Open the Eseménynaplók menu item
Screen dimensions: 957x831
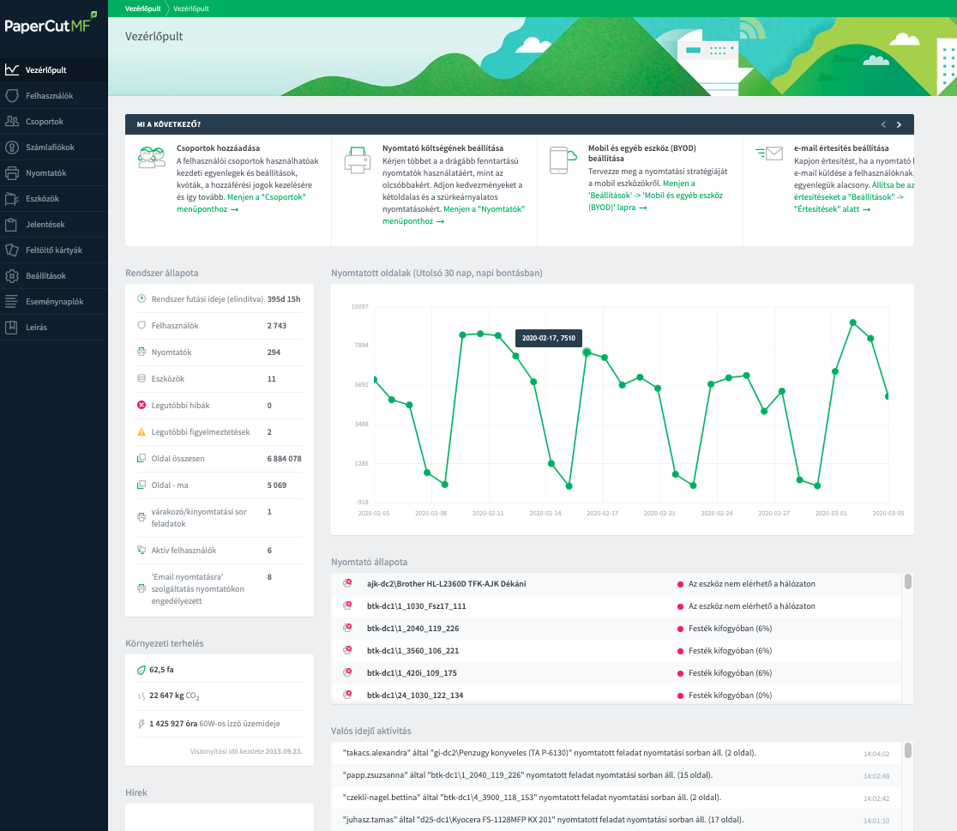coord(54,302)
